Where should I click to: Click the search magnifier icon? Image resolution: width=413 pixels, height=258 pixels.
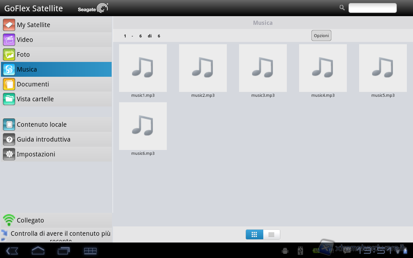pos(342,8)
